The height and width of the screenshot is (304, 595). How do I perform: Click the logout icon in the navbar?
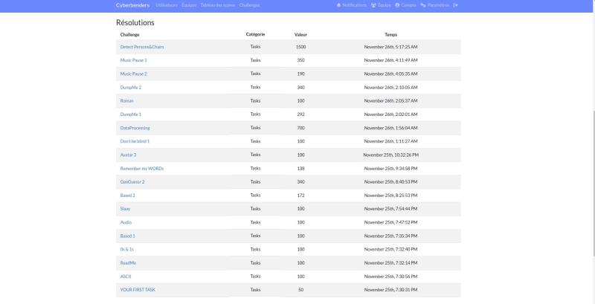coord(456,5)
